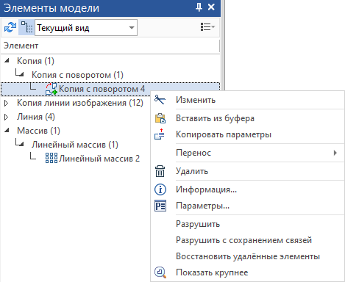
Task: Click the magnifier icon by Показать крупнее
Action: tap(160, 272)
